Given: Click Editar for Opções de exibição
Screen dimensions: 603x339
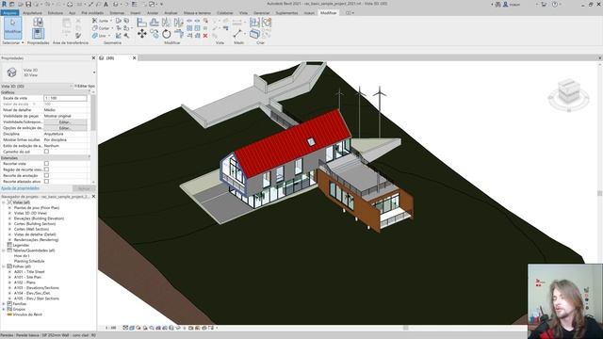Looking at the screenshot, I should coord(65,128).
